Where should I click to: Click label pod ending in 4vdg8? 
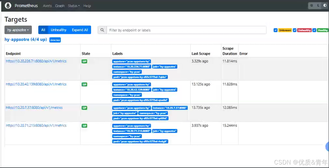(x=140, y=142)
